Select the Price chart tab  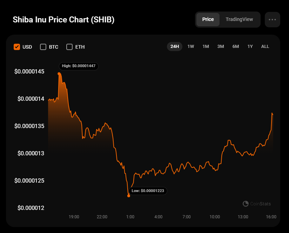click(208, 20)
